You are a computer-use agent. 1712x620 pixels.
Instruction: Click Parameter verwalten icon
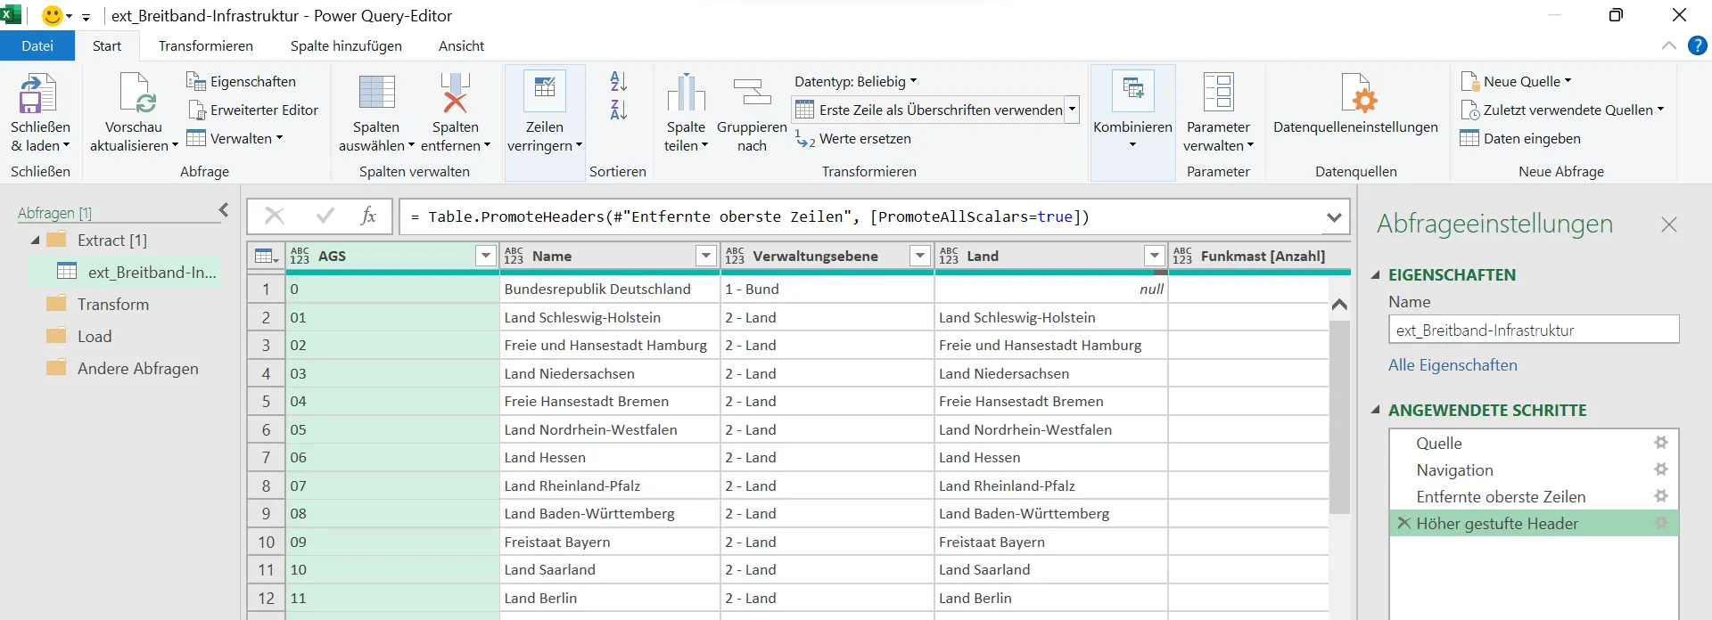[x=1218, y=93]
